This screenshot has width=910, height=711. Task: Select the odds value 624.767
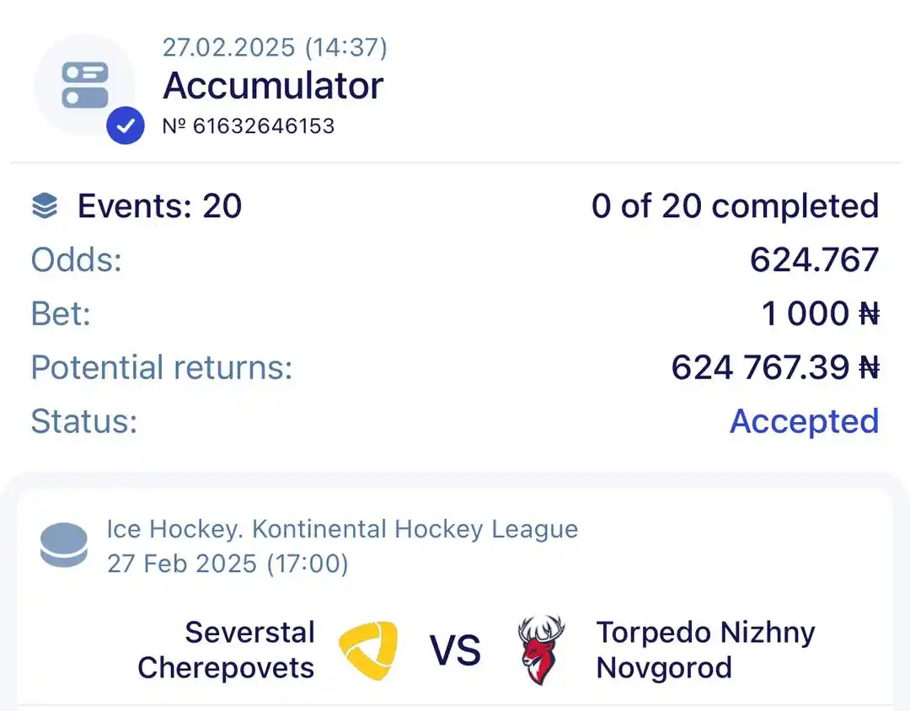815,259
